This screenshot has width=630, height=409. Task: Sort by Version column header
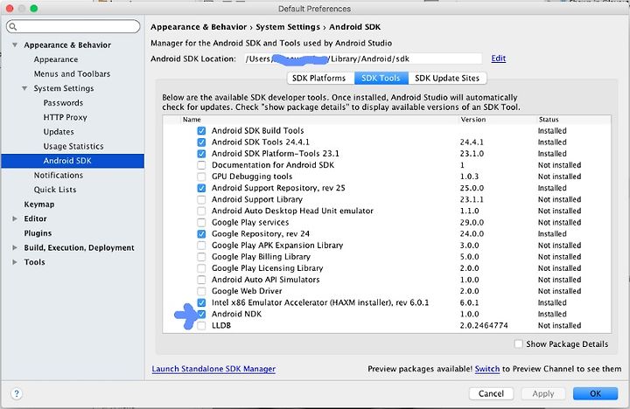pyautogui.click(x=472, y=120)
